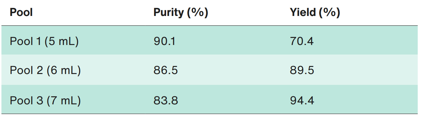Image resolution: width=423 pixels, height=119 pixels.
Task: Click the yield value 70.4
Action: (x=302, y=41)
